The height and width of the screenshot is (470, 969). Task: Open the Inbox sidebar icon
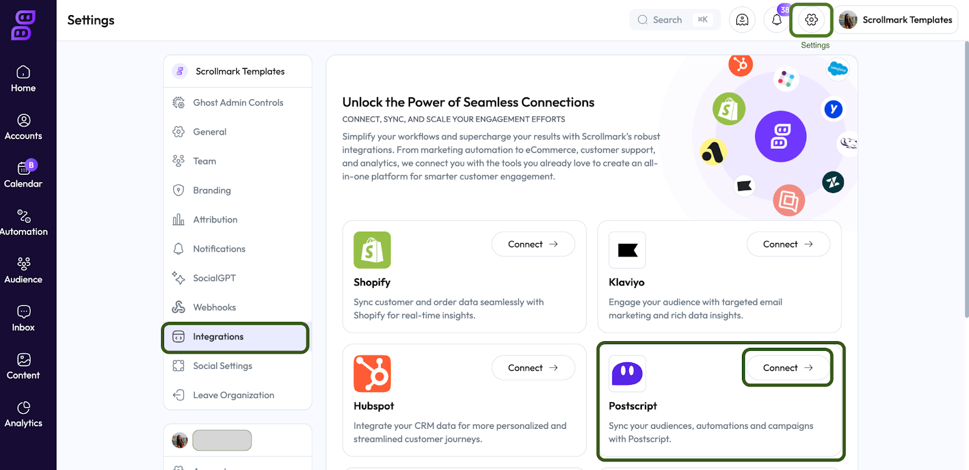tap(24, 318)
